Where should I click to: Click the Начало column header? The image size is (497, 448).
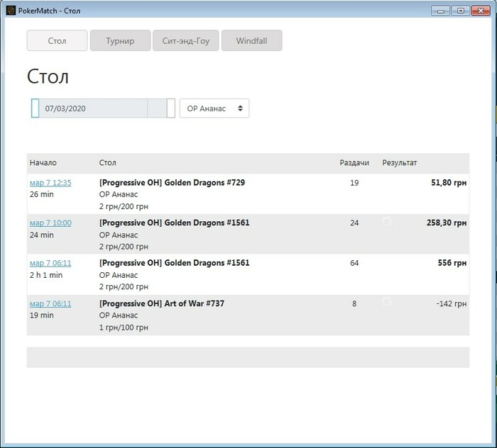[x=43, y=162]
